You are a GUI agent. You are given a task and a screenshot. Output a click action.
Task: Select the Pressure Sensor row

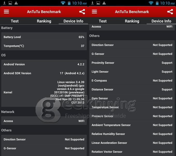pos(132,116)
